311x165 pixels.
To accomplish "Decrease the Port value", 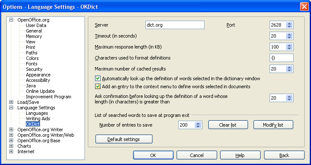I will (289, 27).
